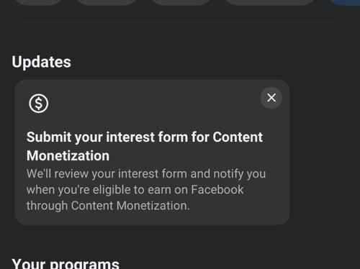Click the bold word Monetization in card title

pyautogui.click(x=68, y=155)
